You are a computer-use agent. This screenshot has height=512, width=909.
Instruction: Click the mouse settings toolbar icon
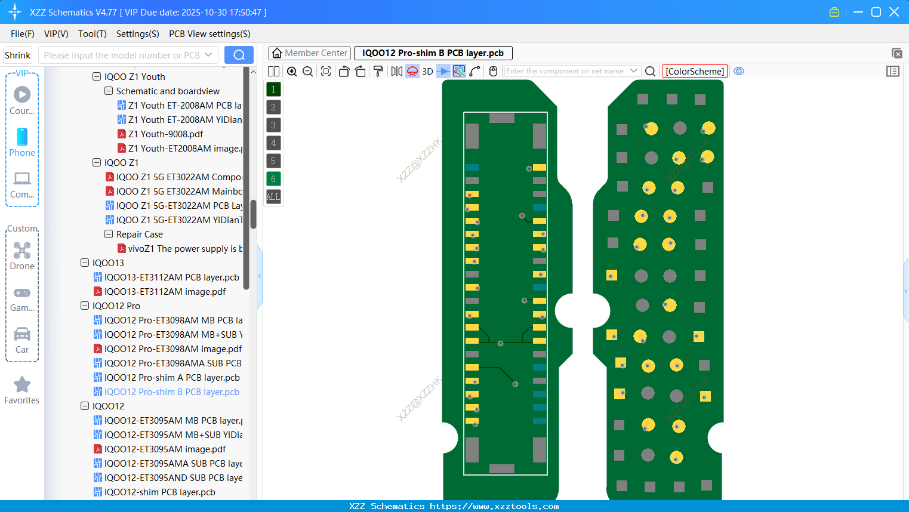pyautogui.click(x=493, y=71)
